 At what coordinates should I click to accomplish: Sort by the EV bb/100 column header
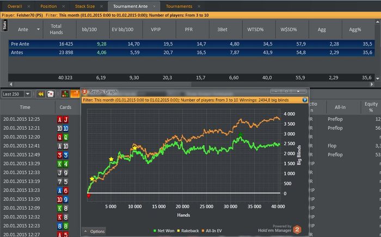click(x=122, y=29)
